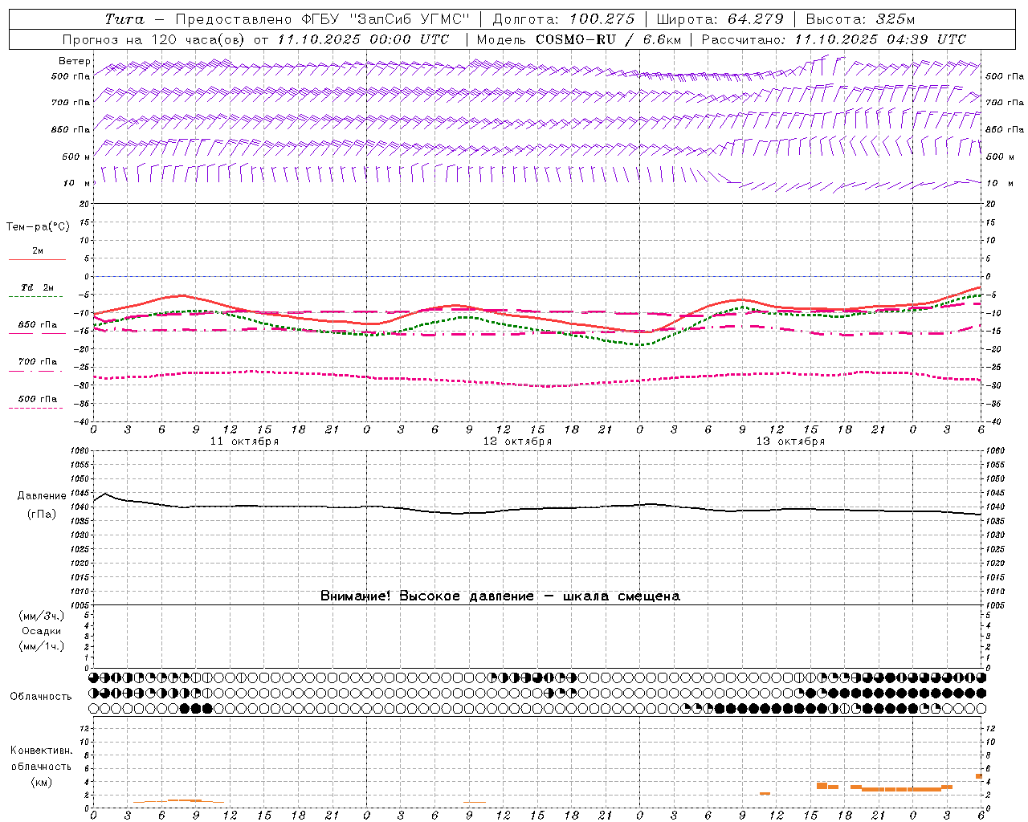Click the "12 октября" date label

517,442
